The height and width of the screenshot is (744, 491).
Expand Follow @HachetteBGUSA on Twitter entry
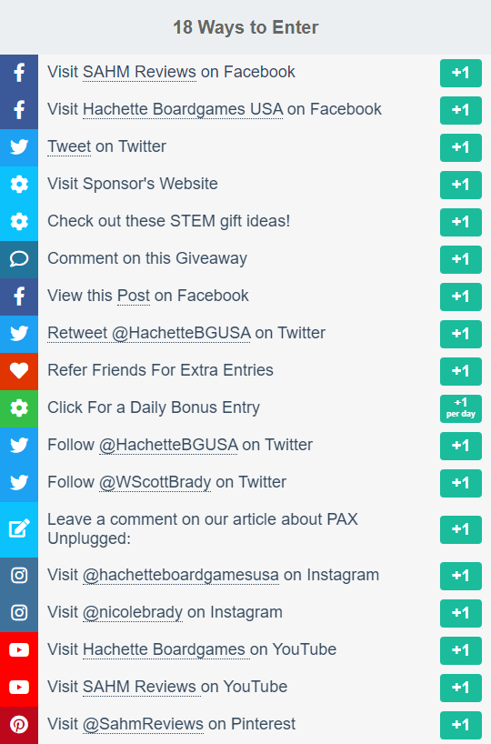click(245, 446)
